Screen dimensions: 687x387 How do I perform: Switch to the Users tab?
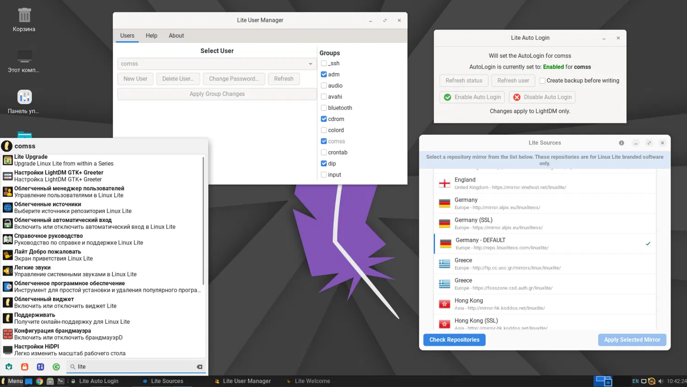[127, 36]
